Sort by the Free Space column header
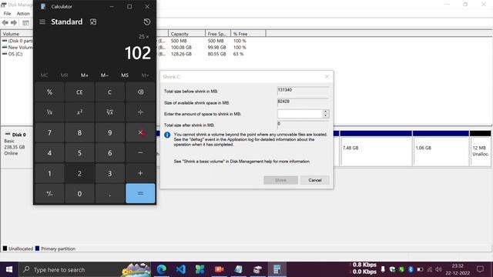 [218, 34]
